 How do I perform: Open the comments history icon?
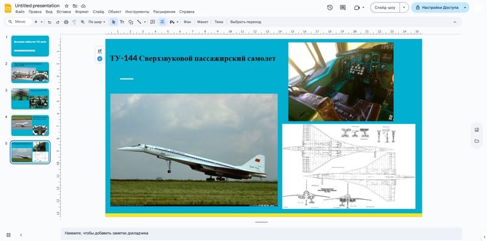pos(343,7)
